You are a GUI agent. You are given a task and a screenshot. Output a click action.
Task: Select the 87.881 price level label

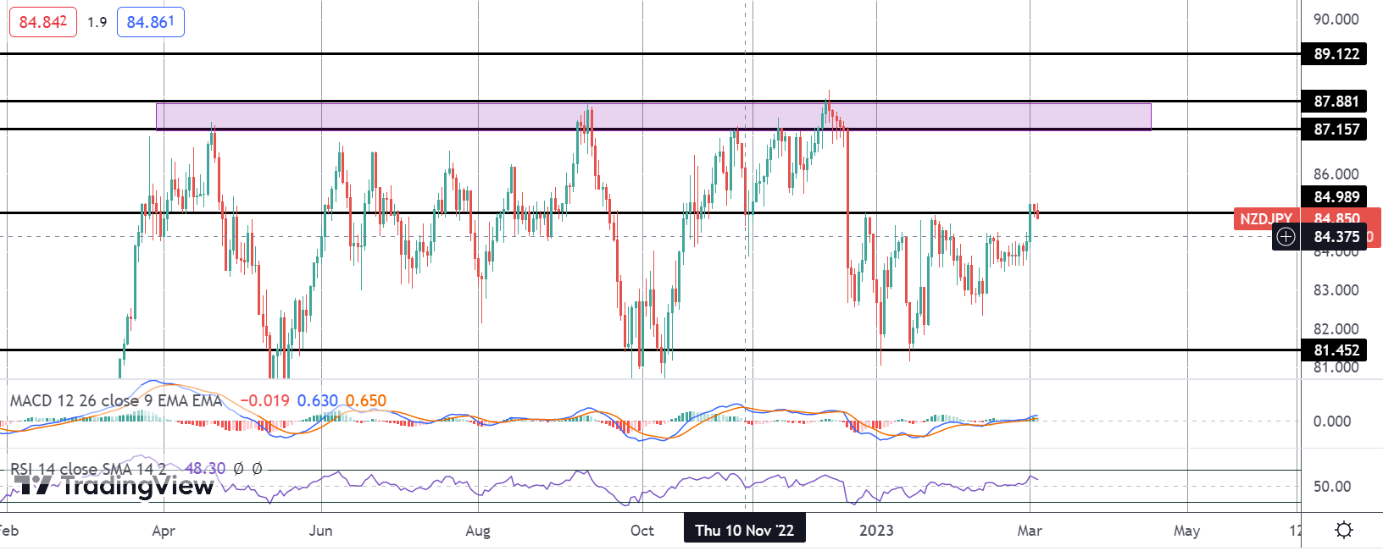1336,102
